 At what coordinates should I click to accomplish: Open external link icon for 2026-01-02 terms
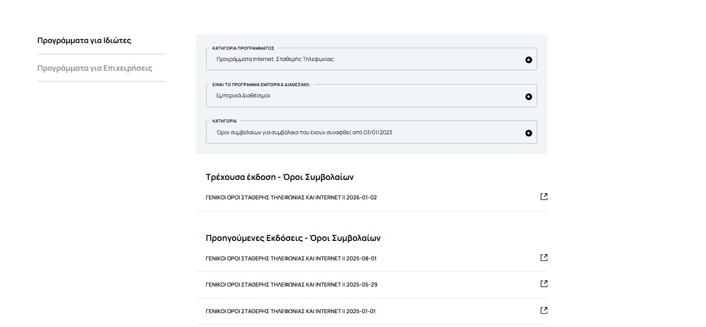(x=544, y=197)
